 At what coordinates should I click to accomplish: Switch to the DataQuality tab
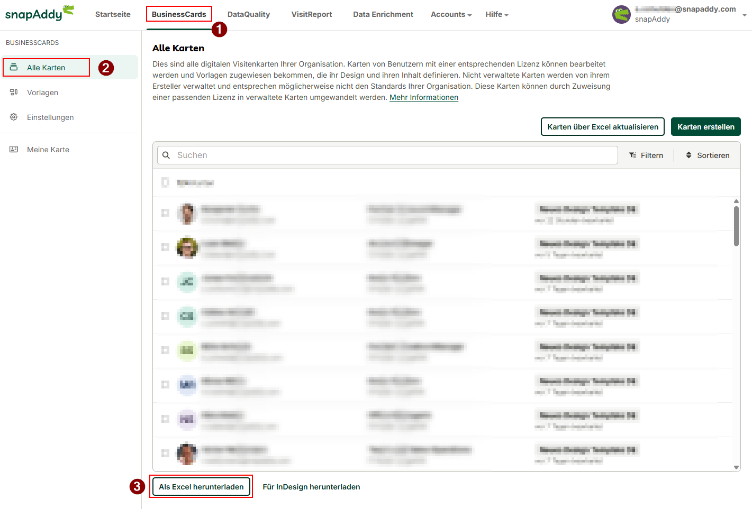coord(249,14)
